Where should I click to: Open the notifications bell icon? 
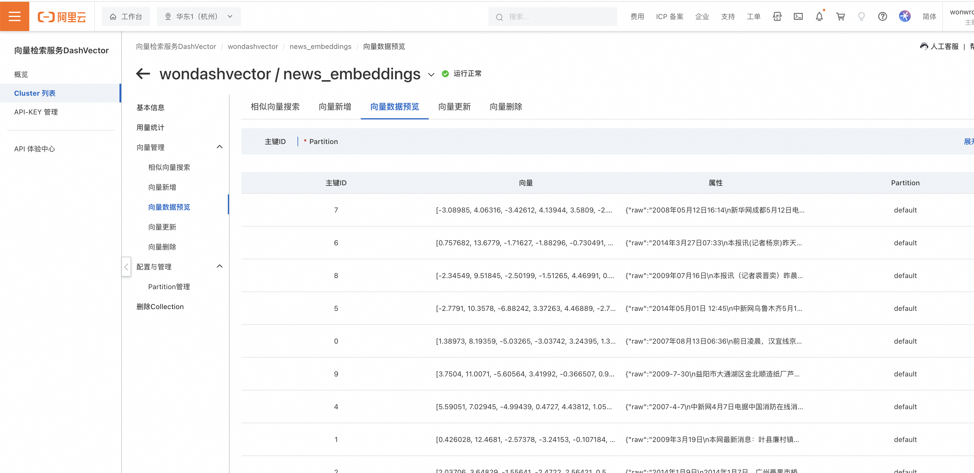[819, 16]
